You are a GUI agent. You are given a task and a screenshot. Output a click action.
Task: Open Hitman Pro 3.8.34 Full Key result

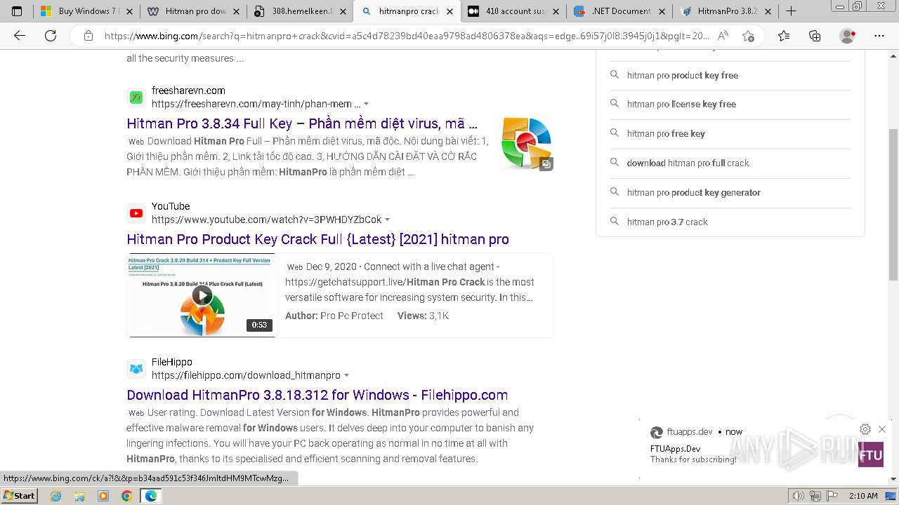coord(302,123)
